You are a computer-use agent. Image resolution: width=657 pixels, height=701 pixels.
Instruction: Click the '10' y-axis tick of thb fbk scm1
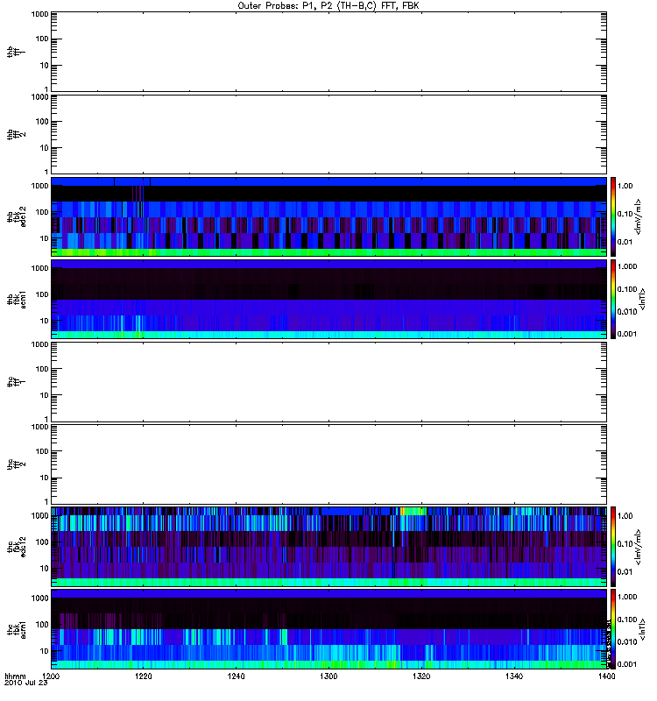tap(45, 321)
